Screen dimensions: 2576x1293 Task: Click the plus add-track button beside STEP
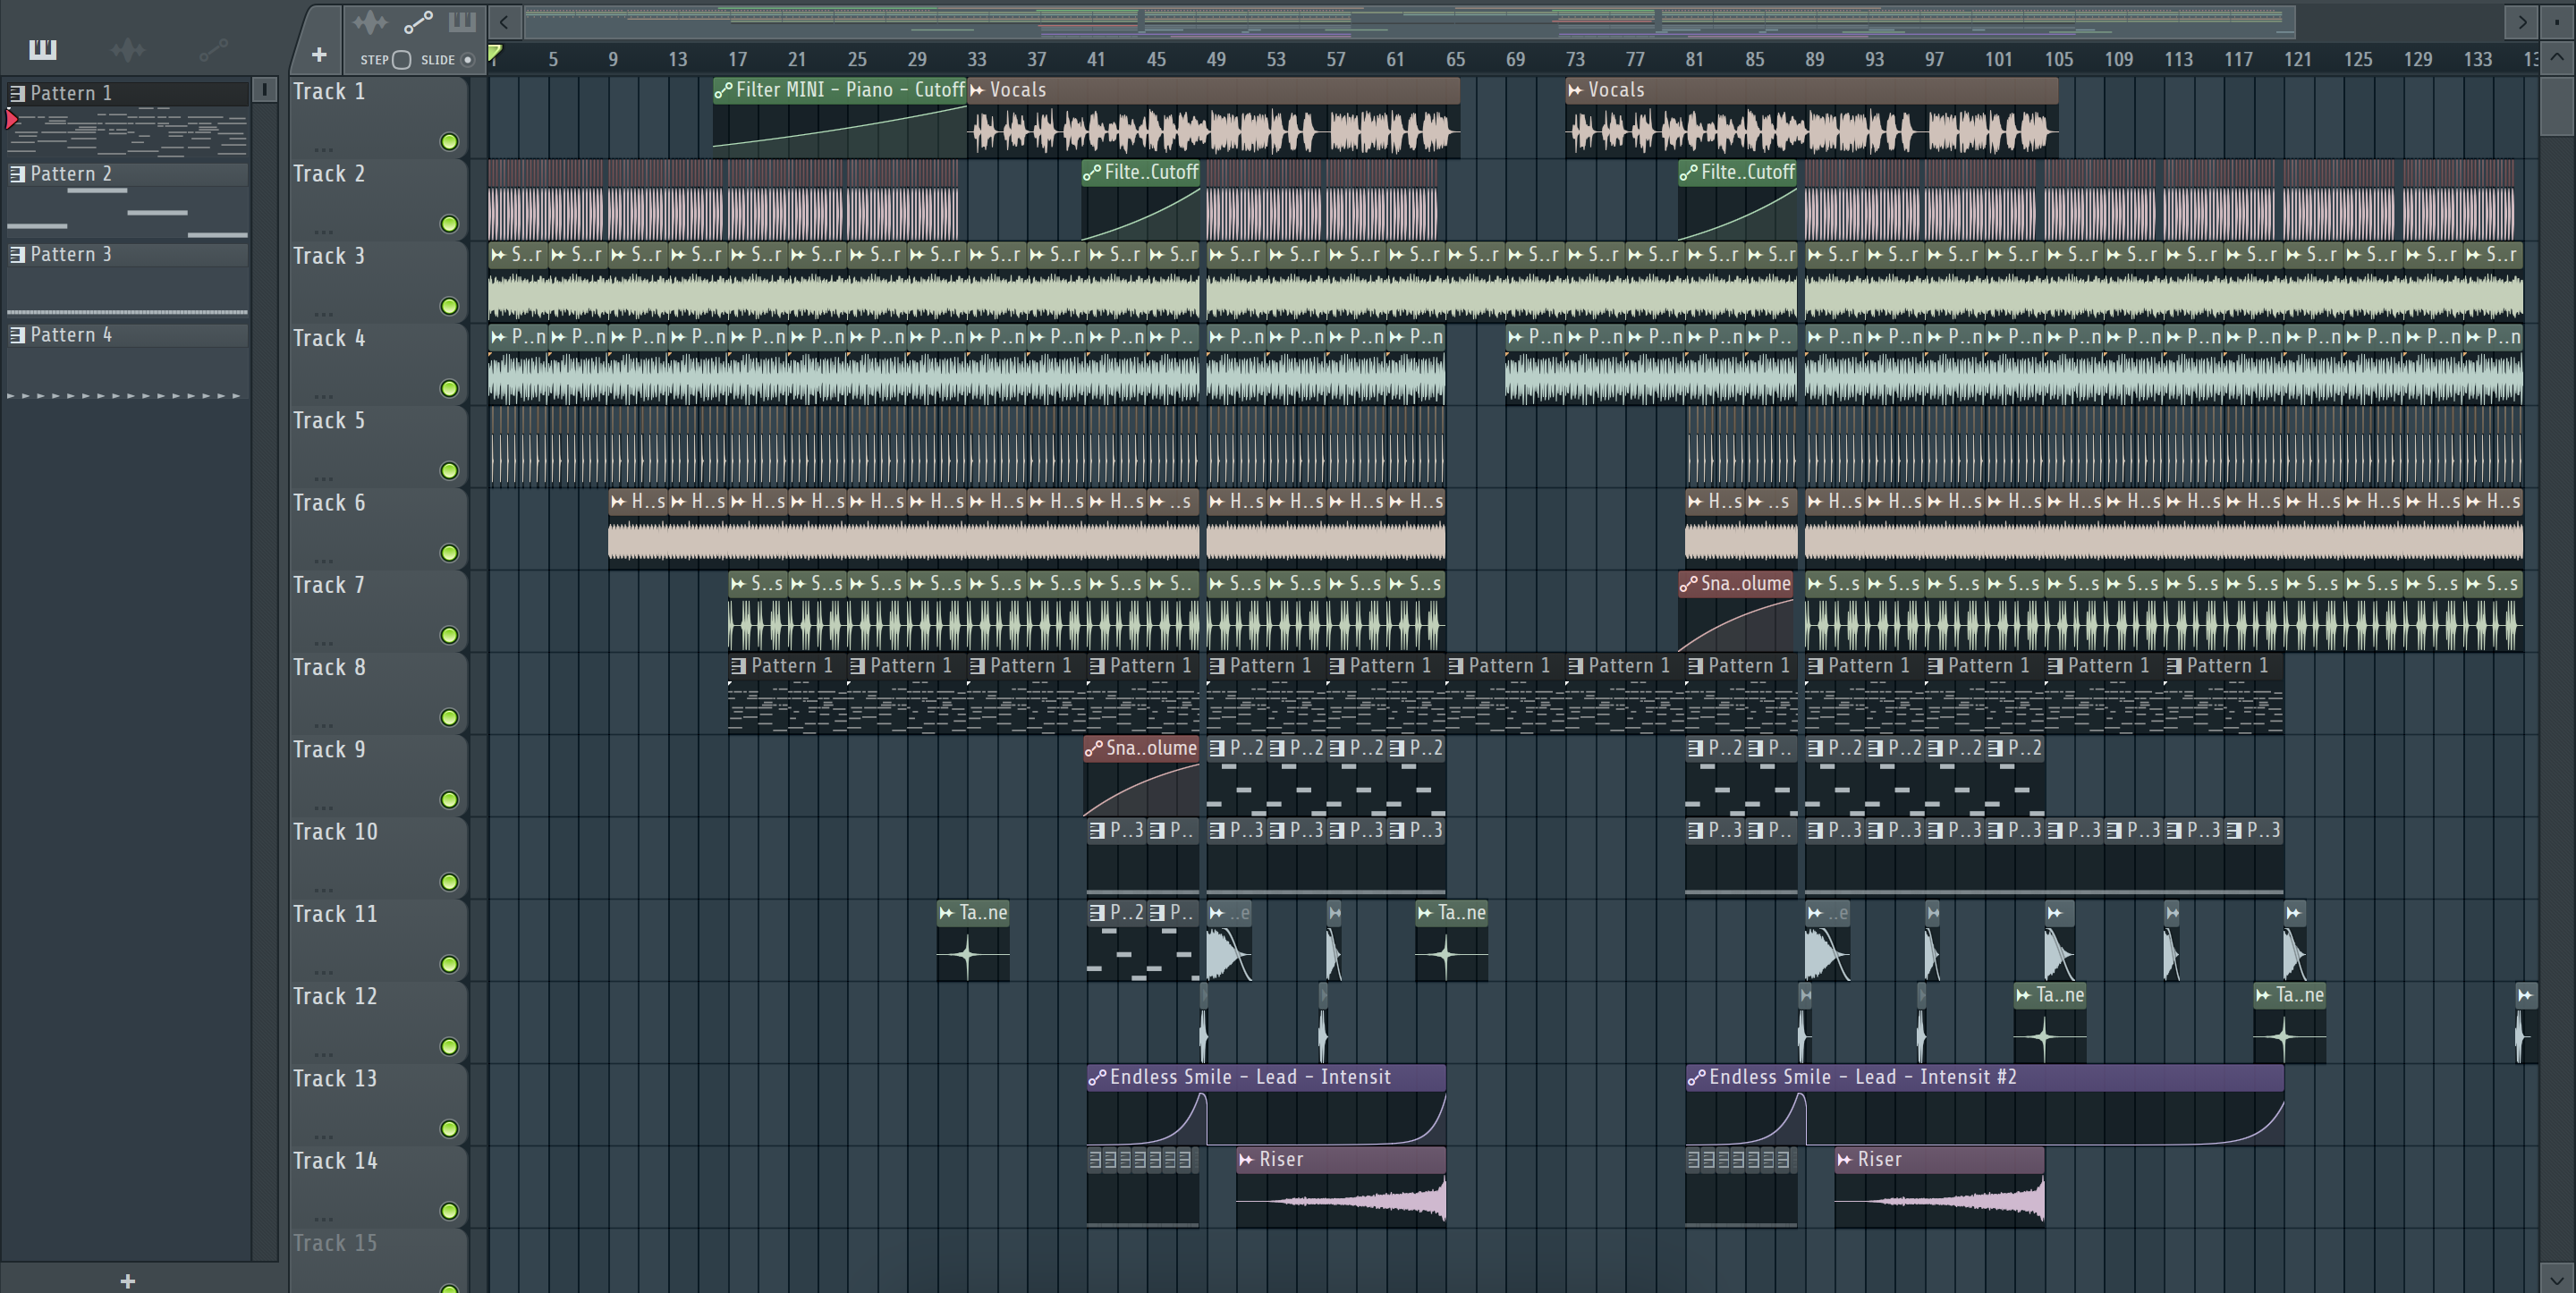(319, 55)
